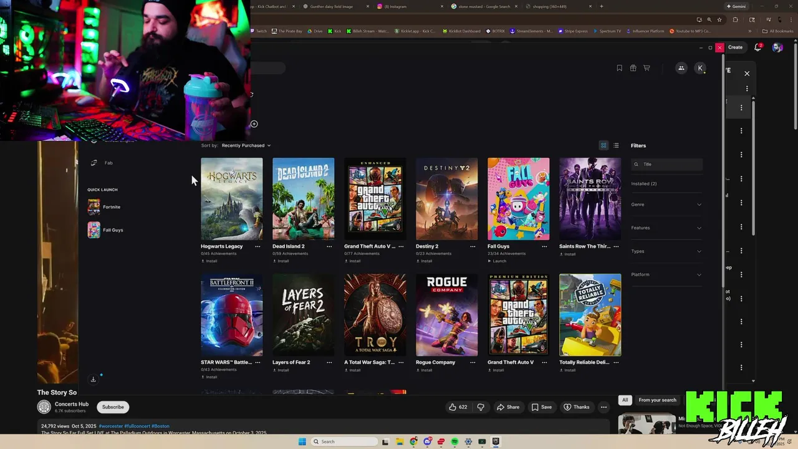Click the Title filter search field
Viewport: 798px width, 449px height.
666,164
